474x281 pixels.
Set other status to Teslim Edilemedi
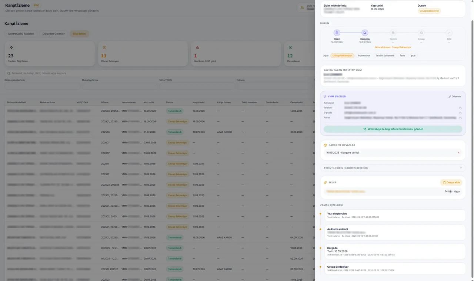pyautogui.click(x=385, y=55)
